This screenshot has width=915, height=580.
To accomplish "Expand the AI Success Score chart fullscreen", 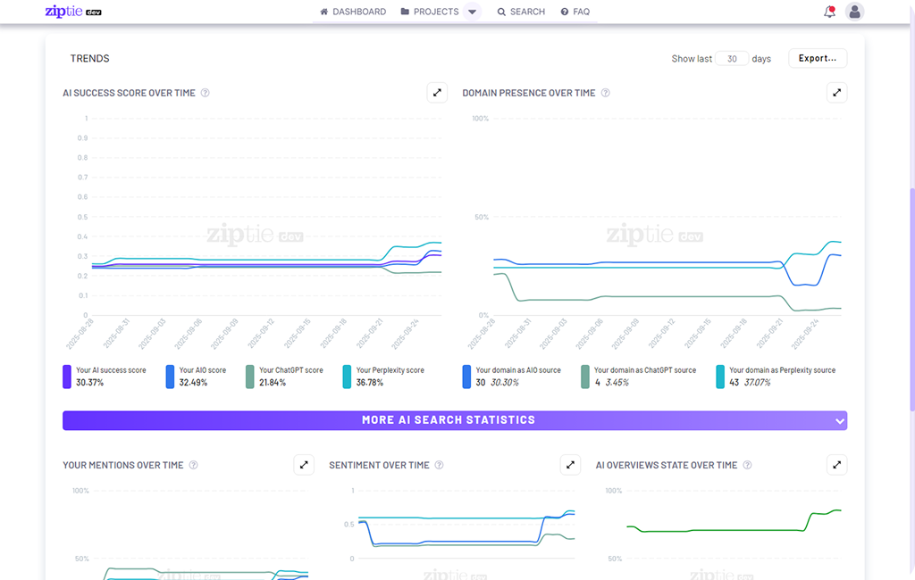I will pyautogui.click(x=437, y=93).
